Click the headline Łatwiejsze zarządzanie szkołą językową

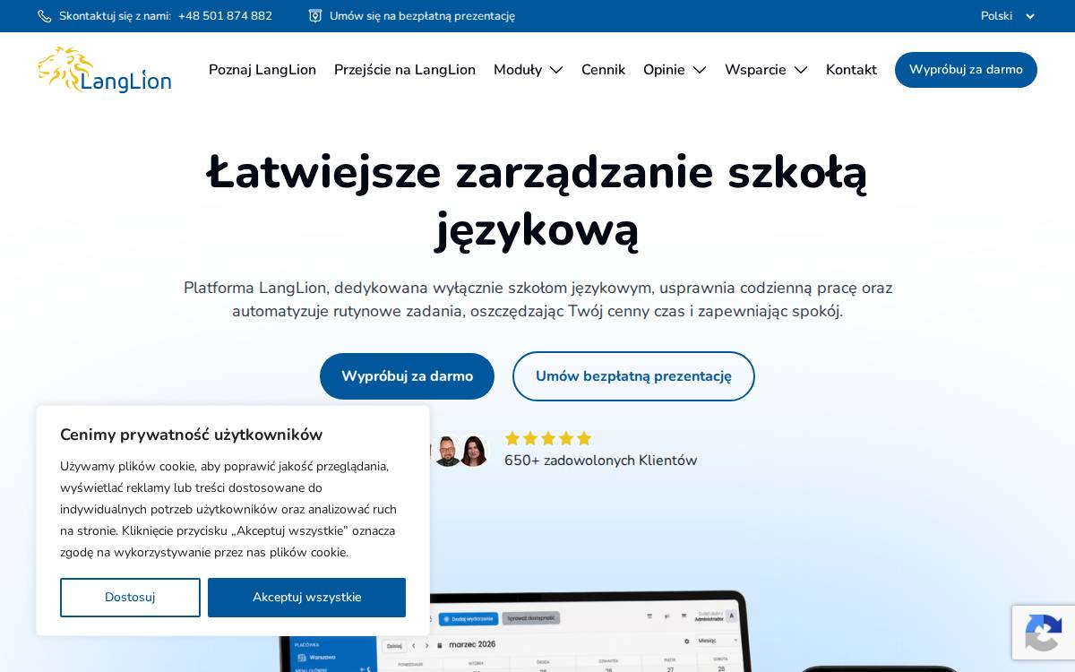tap(537, 202)
